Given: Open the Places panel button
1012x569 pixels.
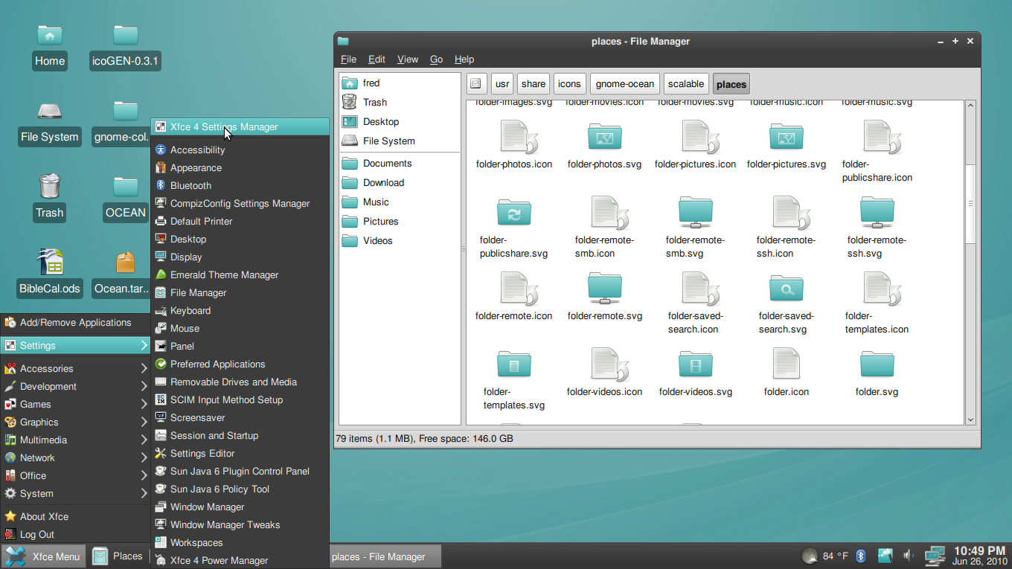Looking at the screenshot, I should pyautogui.click(x=118, y=556).
